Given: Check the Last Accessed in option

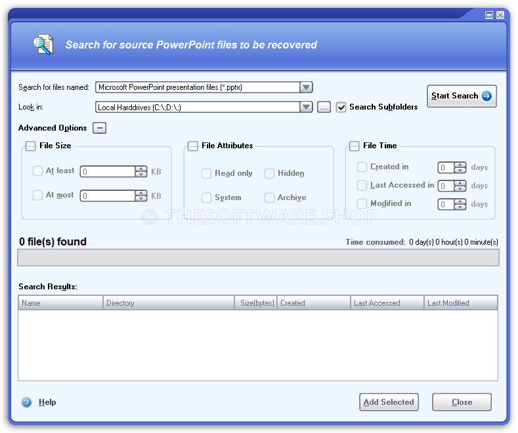Looking at the screenshot, I should click(x=362, y=185).
